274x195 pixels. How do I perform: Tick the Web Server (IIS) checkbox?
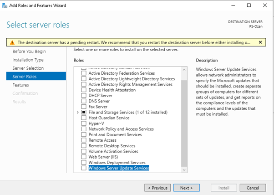(x=83, y=157)
